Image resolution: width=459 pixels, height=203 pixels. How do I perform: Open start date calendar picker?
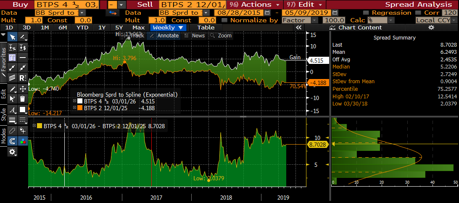point(266,13)
